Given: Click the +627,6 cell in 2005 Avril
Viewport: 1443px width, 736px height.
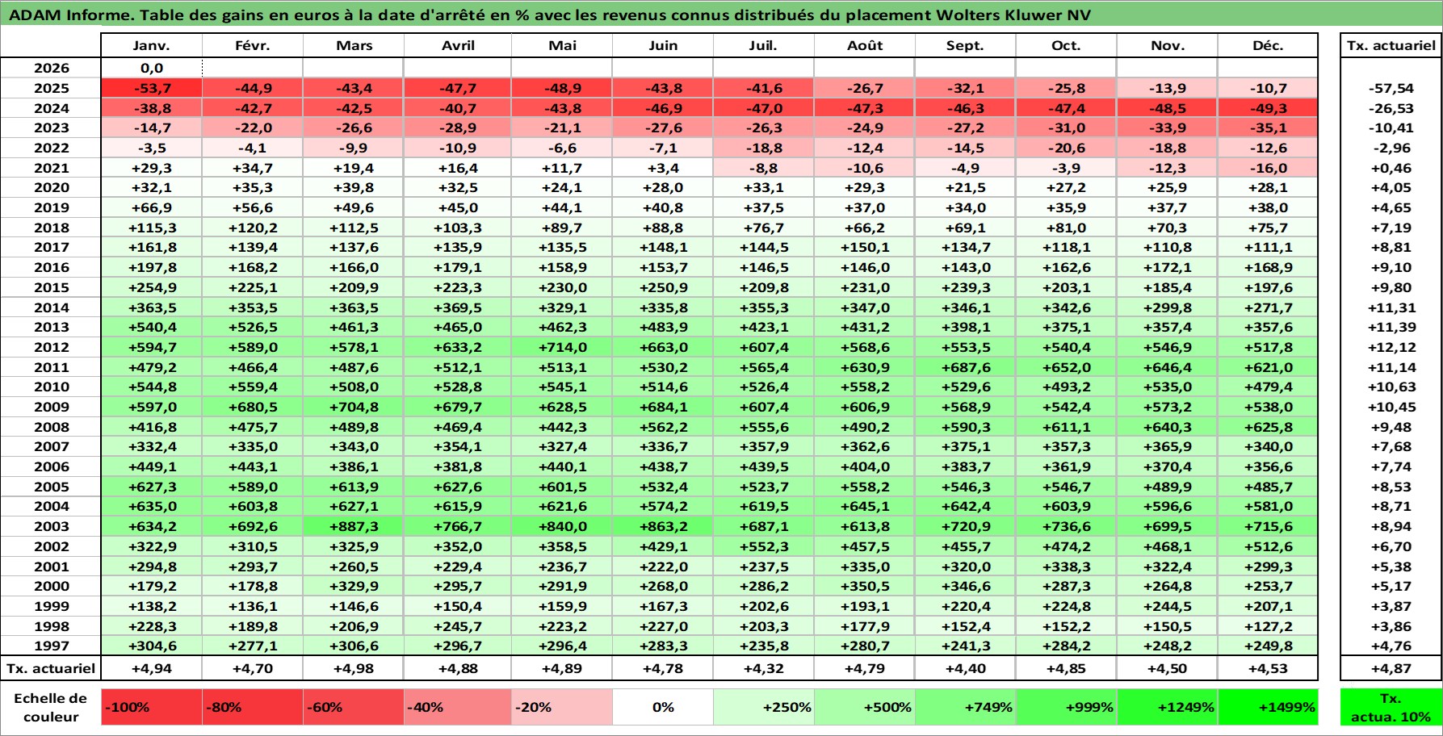Looking at the screenshot, I should click(458, 487).
